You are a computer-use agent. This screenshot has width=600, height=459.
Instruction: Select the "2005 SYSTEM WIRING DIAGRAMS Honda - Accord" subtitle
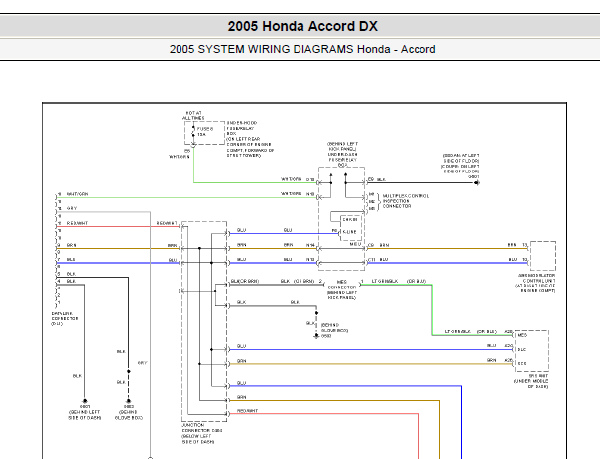pyautogui.click(x=302, y=49)
